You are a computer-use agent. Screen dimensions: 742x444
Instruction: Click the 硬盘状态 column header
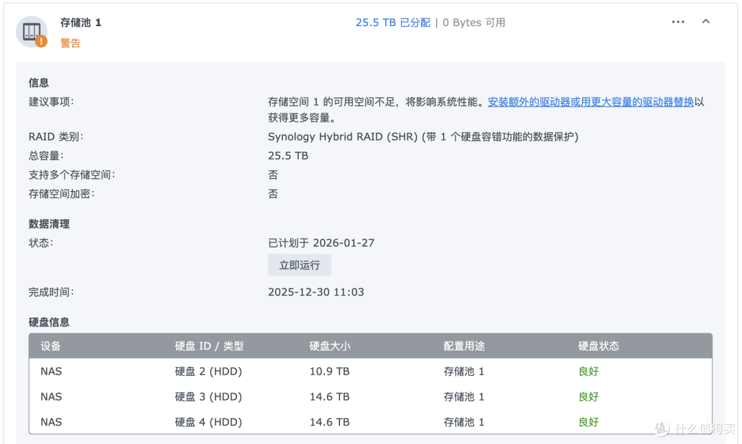(x=598, y=346)
